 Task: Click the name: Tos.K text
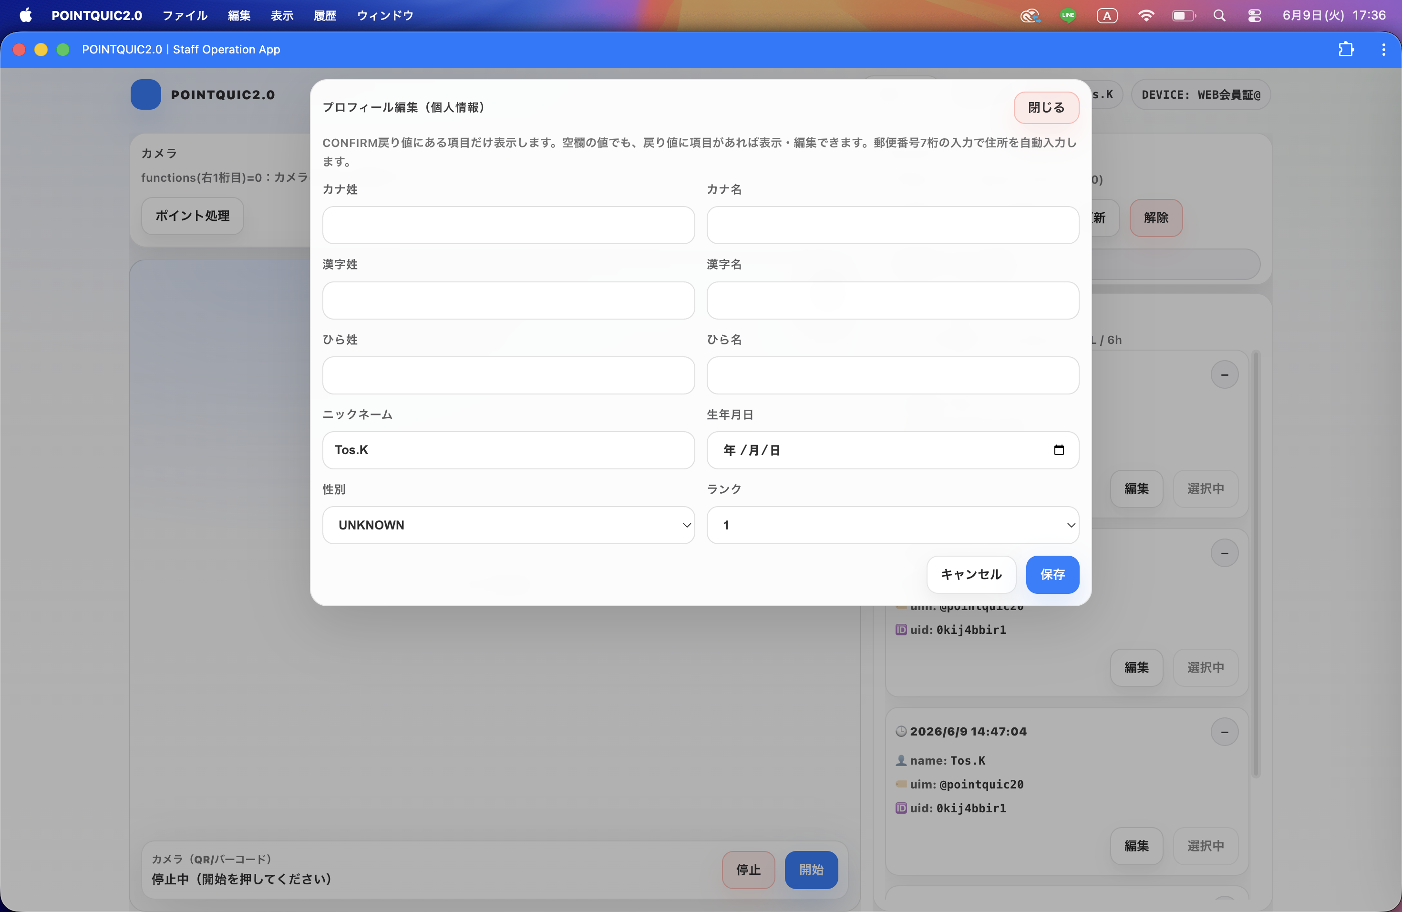coord(947,761)
